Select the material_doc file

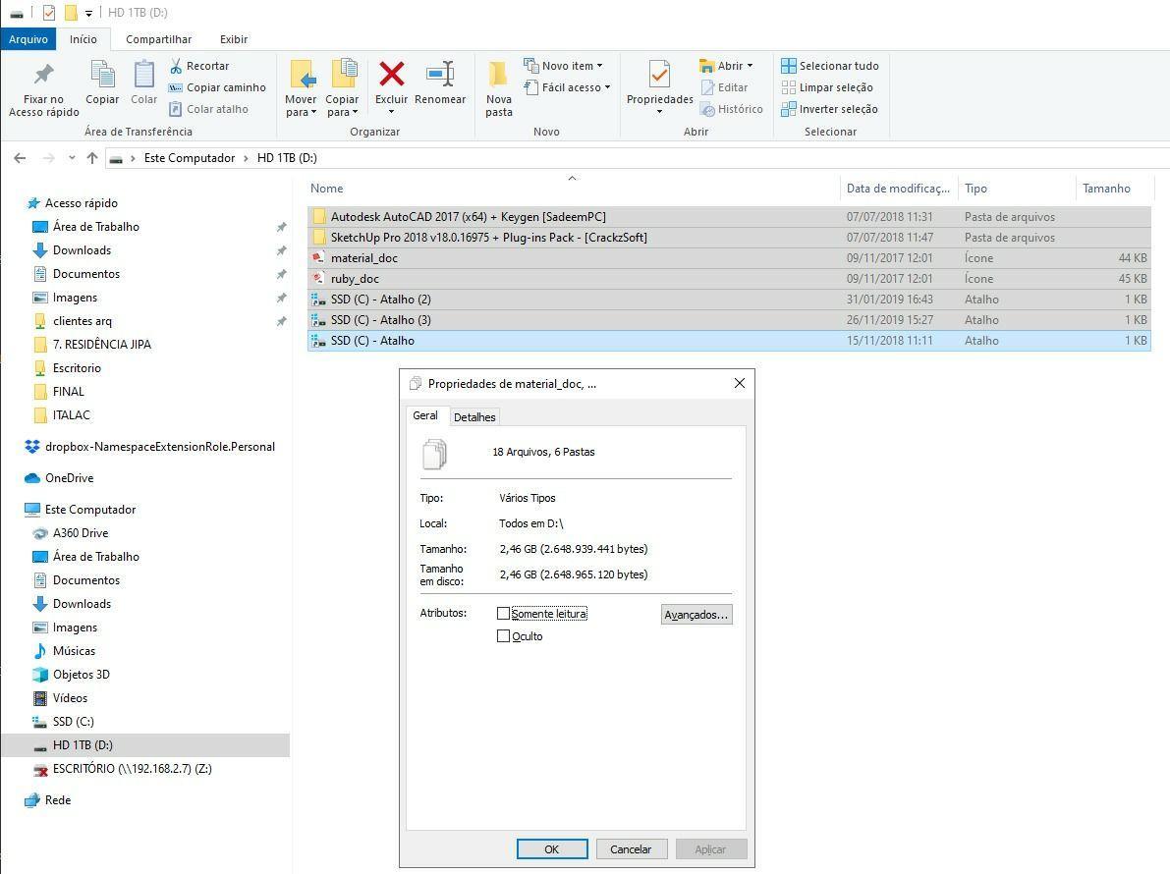(729, 258)
